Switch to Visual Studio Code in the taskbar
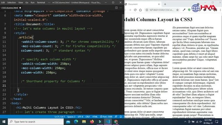Screen dimensions: 222x125 [108, 122]
